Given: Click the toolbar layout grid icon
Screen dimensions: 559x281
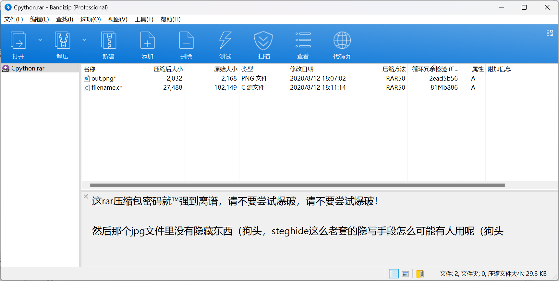Looking at the screenshot, I should (550, 33).
